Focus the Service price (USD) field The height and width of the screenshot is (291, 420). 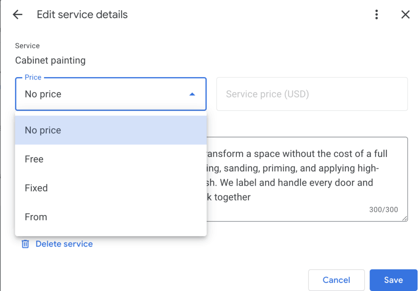(312, 94)
